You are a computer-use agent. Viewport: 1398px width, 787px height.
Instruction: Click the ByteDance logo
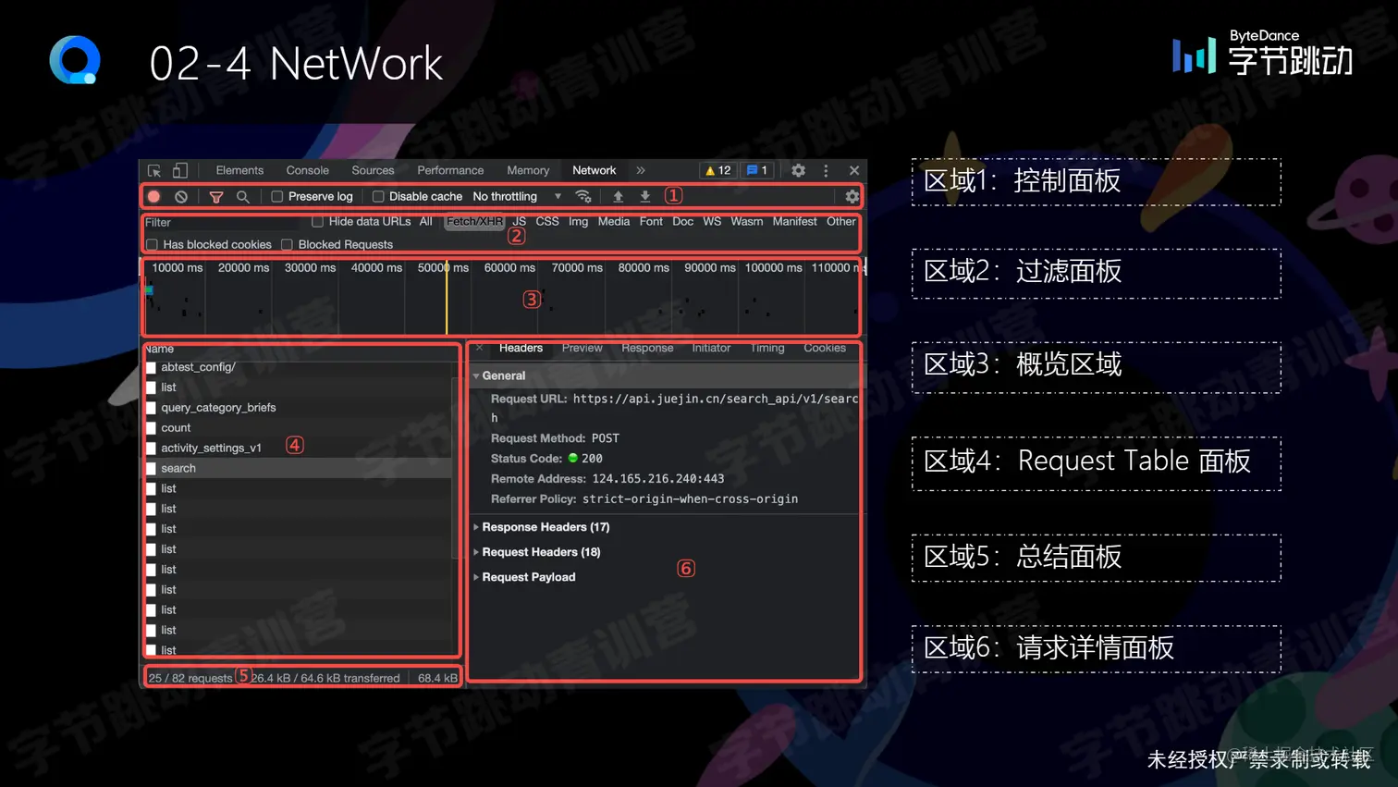[x=1262, y=55]
